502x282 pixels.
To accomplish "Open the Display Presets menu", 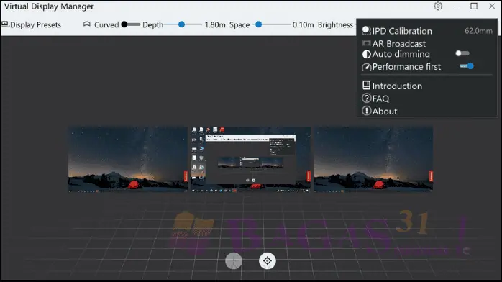I will (x=32, y=24).
